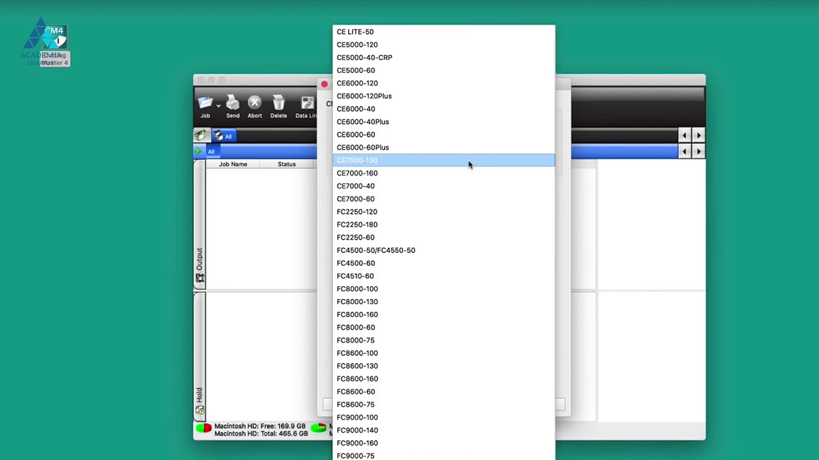
Task: Click right arrow in the blue All bar
Action: (698, 151)
